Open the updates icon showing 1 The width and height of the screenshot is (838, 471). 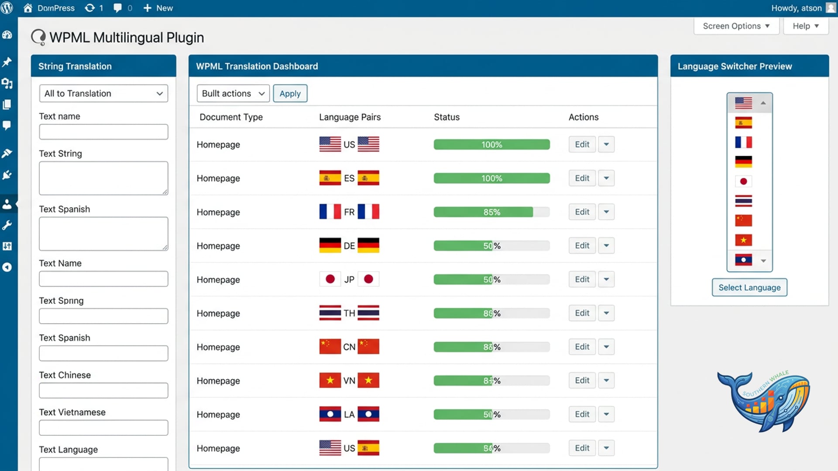89,8
